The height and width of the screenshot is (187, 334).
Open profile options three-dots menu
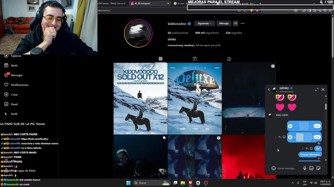pos(242,23)
